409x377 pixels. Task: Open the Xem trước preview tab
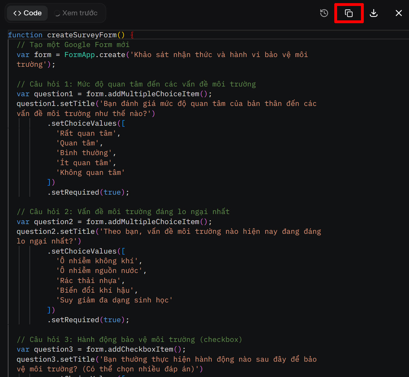(x=80, y=13)
